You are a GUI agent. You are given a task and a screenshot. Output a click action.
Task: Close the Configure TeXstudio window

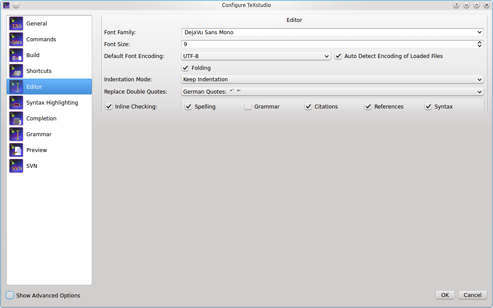click(486, 5)
